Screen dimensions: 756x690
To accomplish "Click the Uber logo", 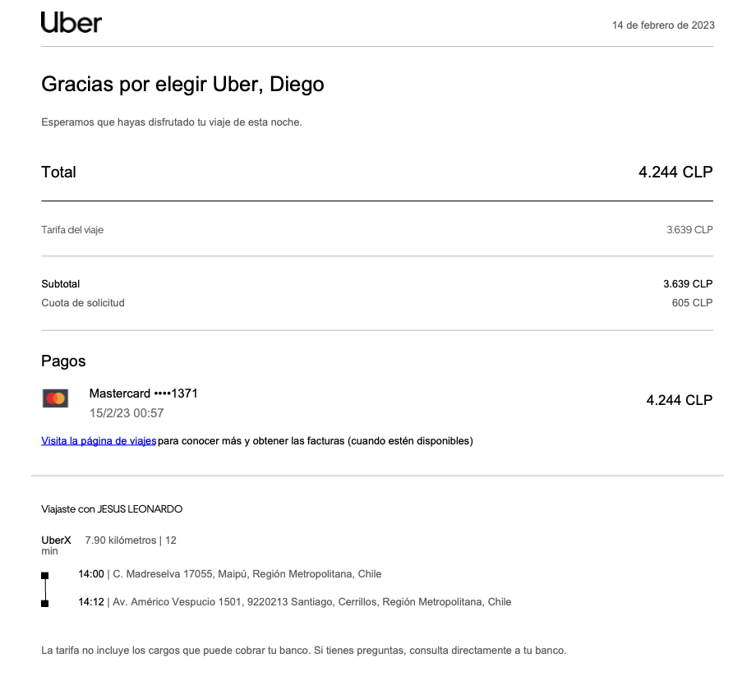I will [x=71, y=23].
